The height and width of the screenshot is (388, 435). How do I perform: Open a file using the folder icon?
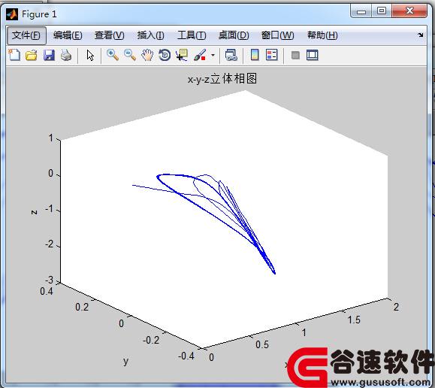tap(32, 55)
